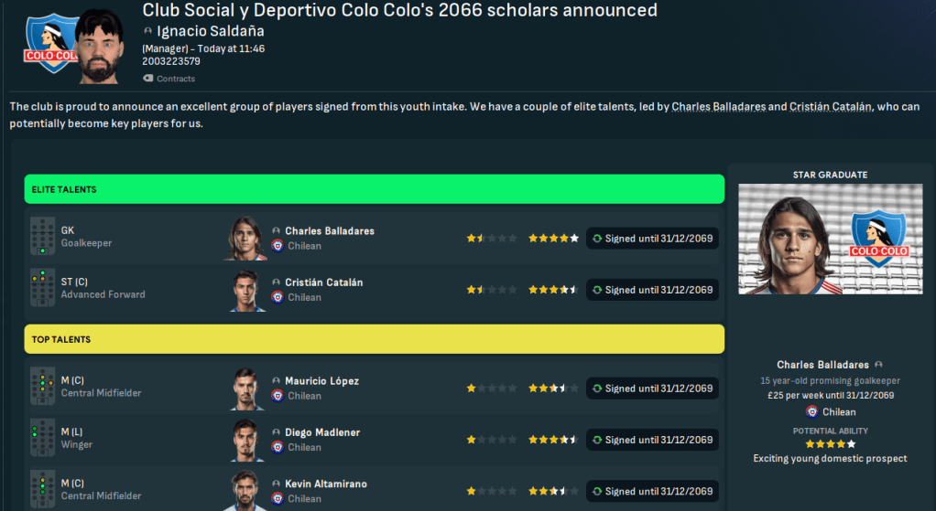Select the Top Talents yellow header bar
The height and width of the screenshot is (511, 936).
tap(374, 339)
